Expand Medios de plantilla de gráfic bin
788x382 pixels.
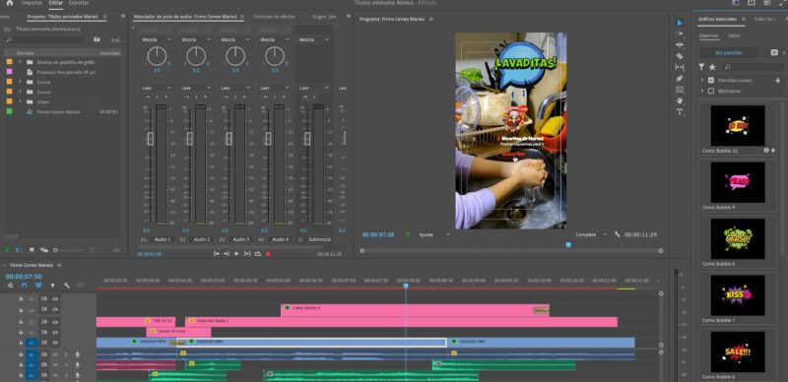(x=20, y=62)
